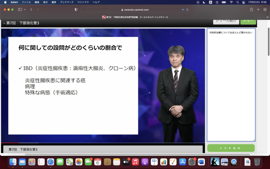
Task: Open the Share sheet icon
Action: coord(251,10)
